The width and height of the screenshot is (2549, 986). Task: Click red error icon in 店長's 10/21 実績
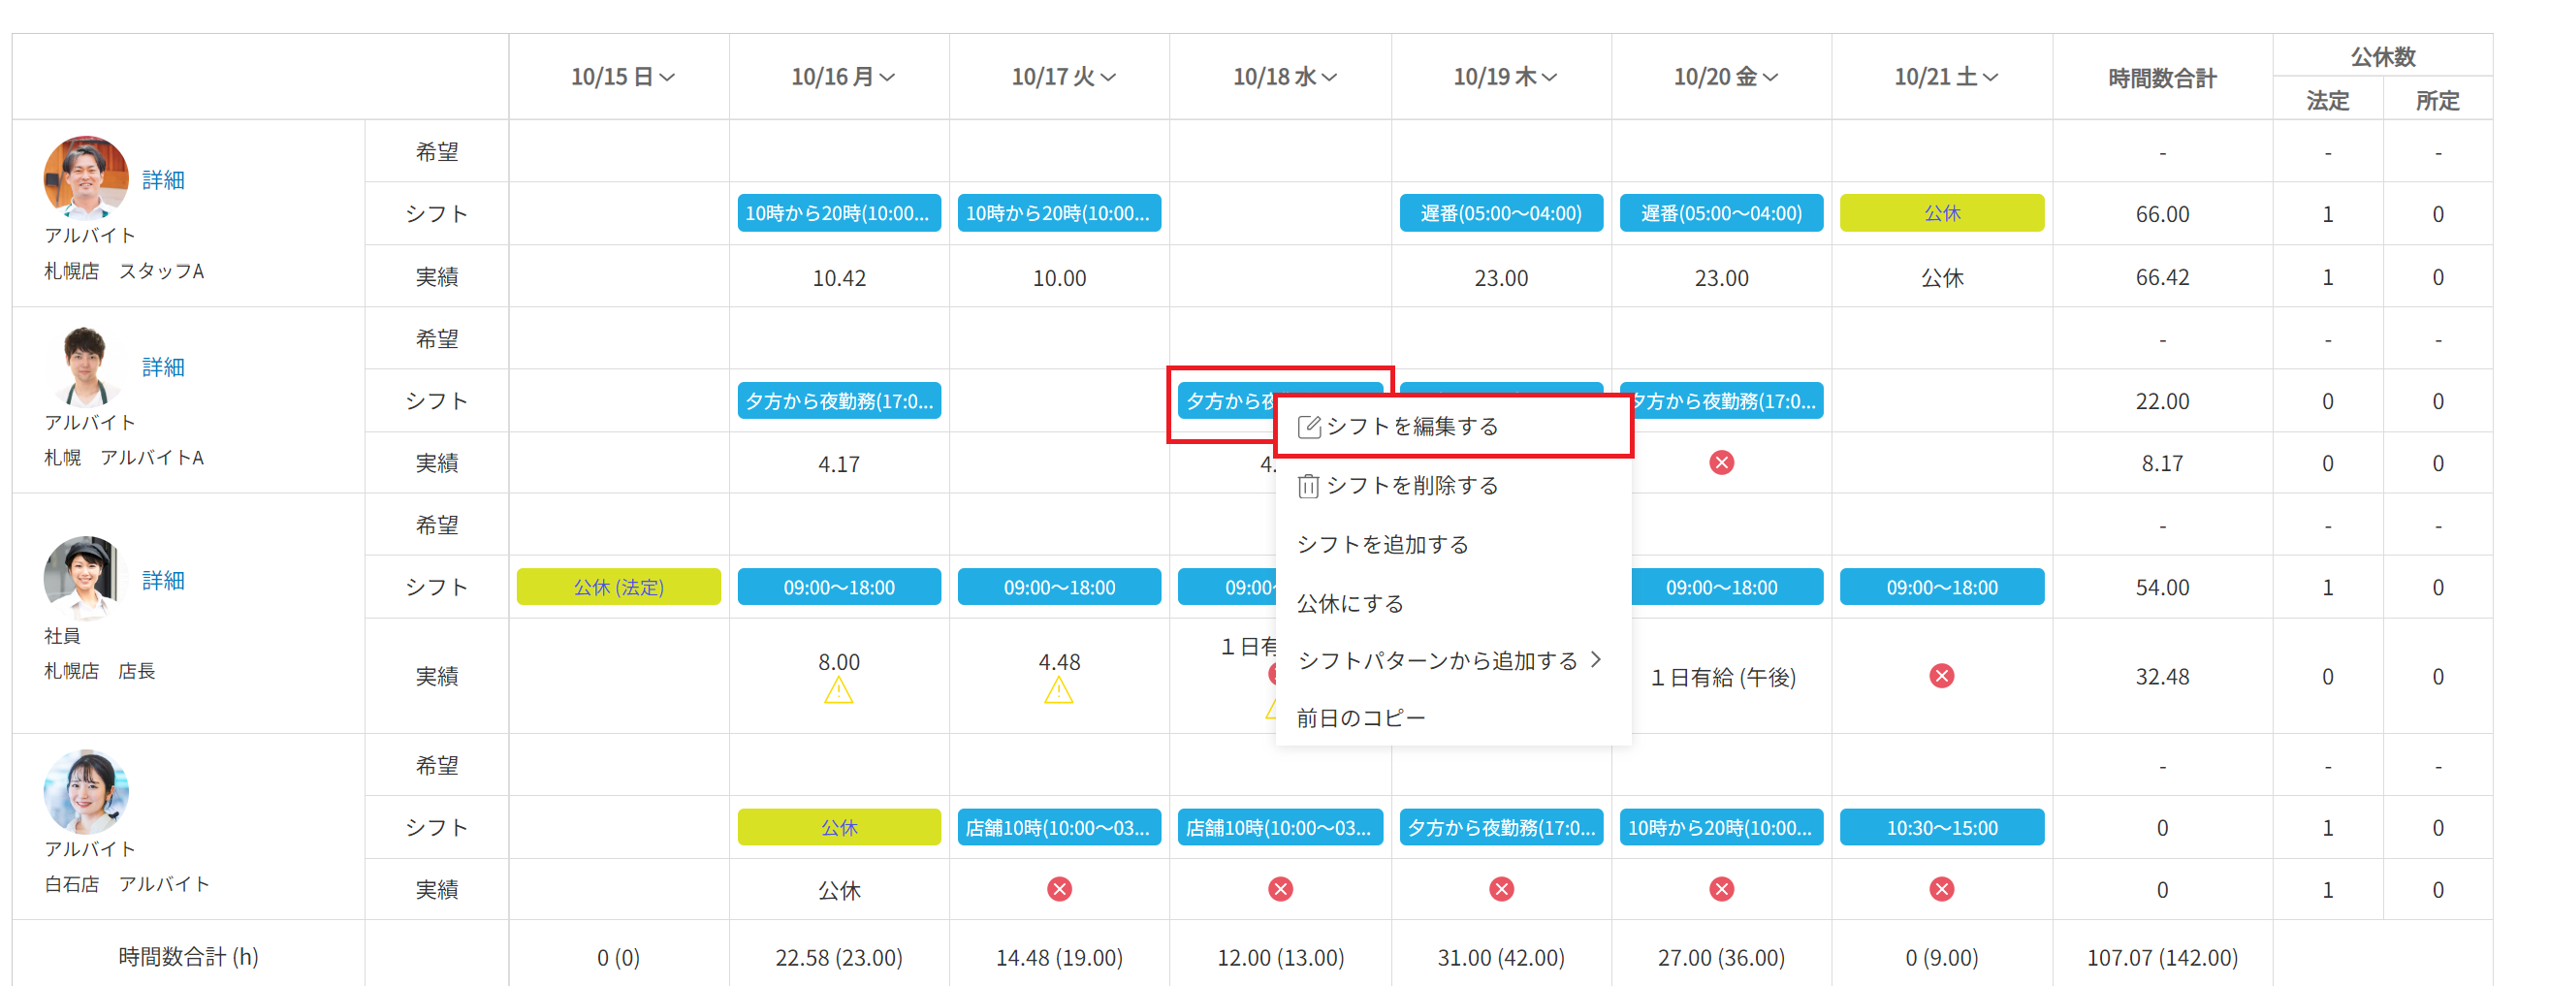[x=1941, y=676]
